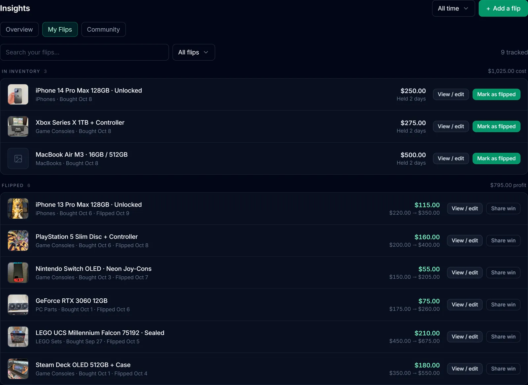528x385 pixels.
Task: Go to the Community tab
Action: pos(103,30)
